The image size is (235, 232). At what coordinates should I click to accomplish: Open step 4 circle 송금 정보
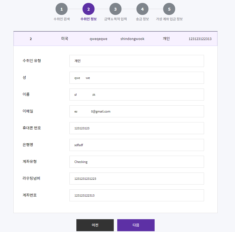(x=142, y=9)
